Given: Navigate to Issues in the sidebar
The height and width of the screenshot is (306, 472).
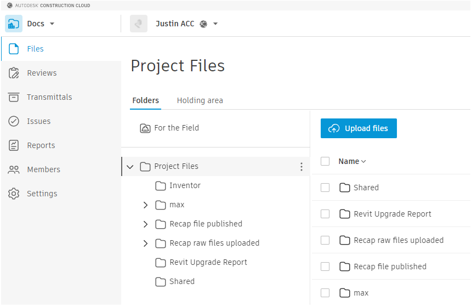Looking at the screenshot, I should point(61,121).
